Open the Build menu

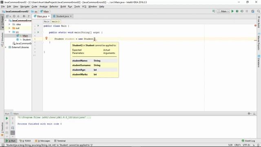pos(63,7)
